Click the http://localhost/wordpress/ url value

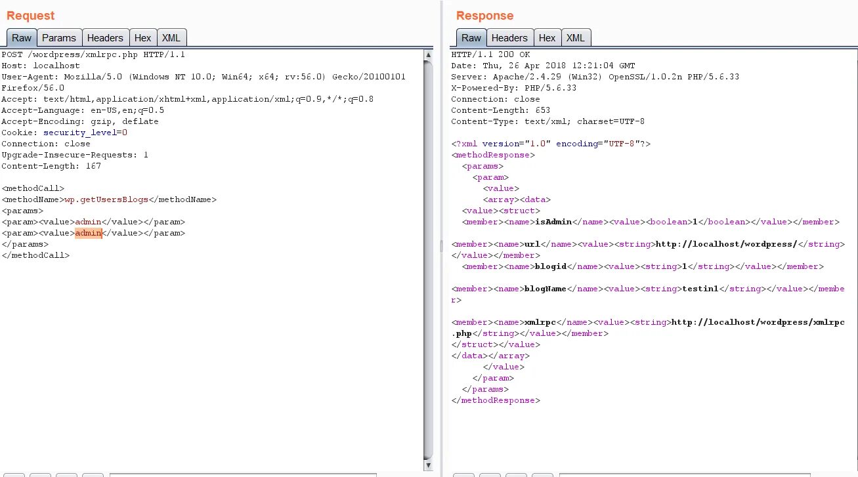coord(726,244)
